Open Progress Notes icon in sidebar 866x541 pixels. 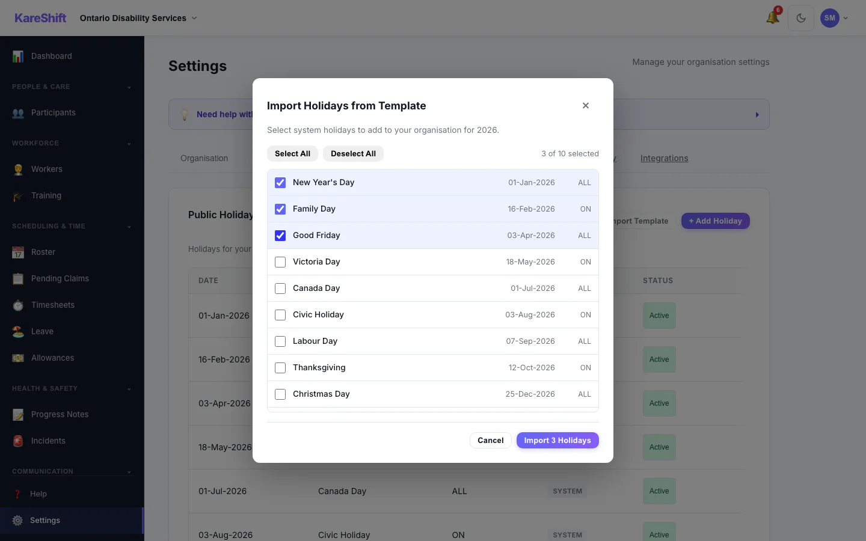(18, 414)
